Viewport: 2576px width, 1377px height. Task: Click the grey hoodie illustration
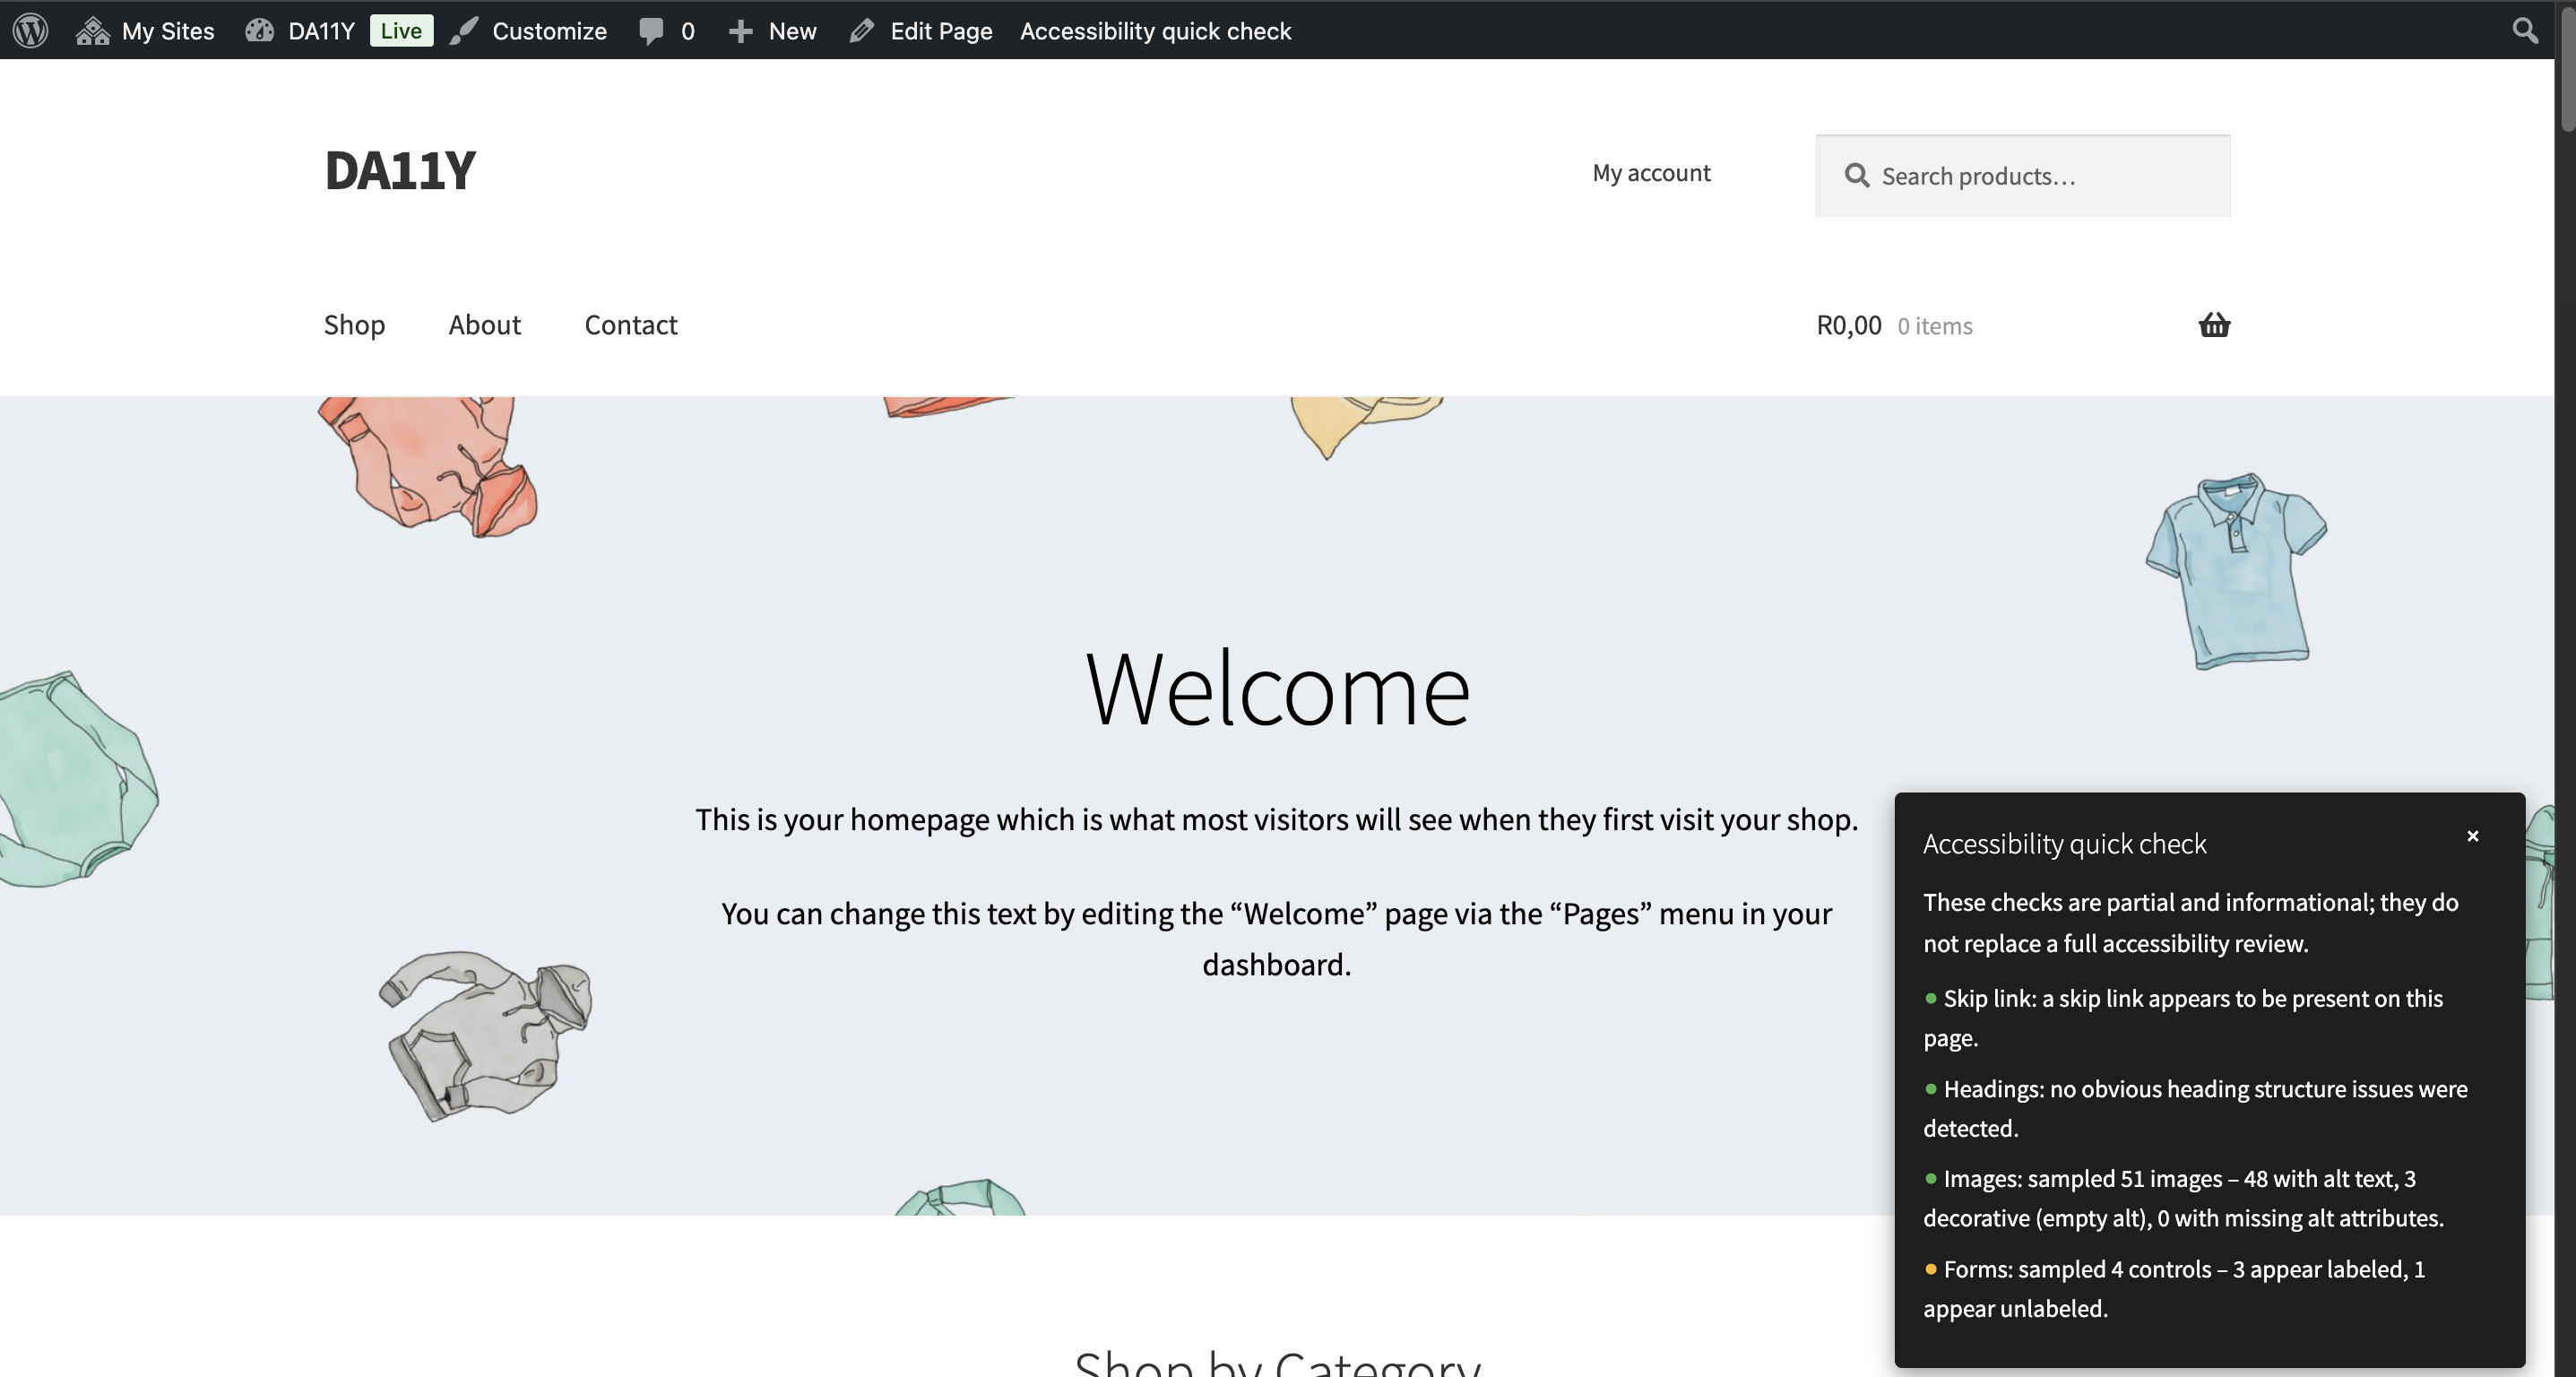coord(485,1035)
